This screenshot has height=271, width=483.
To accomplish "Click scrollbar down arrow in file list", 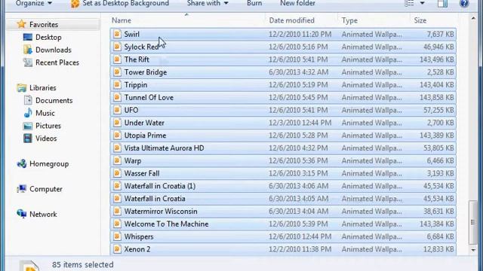I will pos(473,250).
